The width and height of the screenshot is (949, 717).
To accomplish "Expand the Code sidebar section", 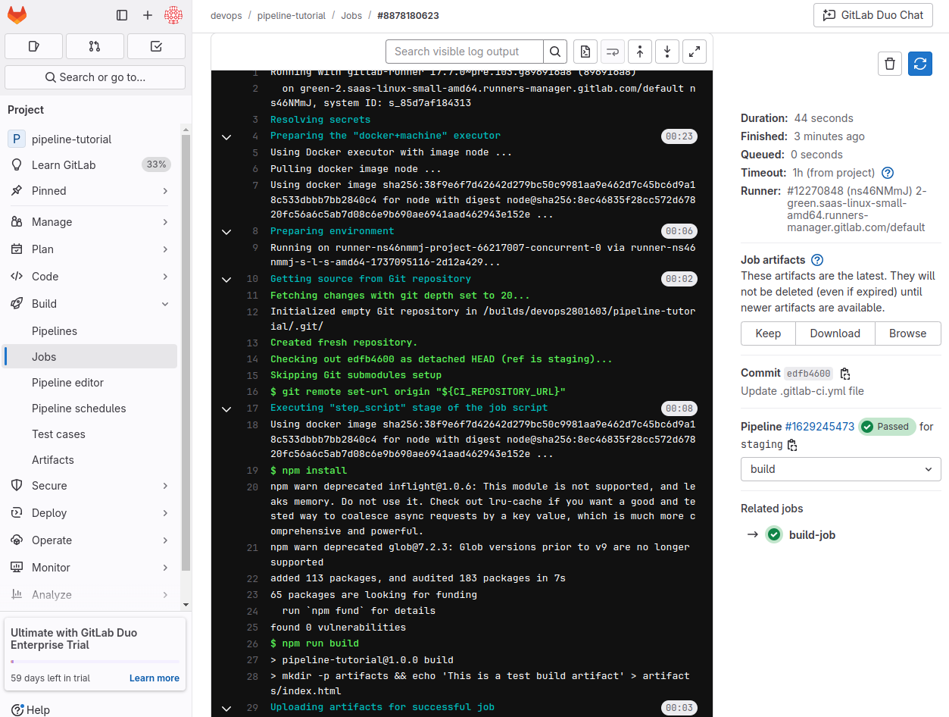I will point(91,277).
